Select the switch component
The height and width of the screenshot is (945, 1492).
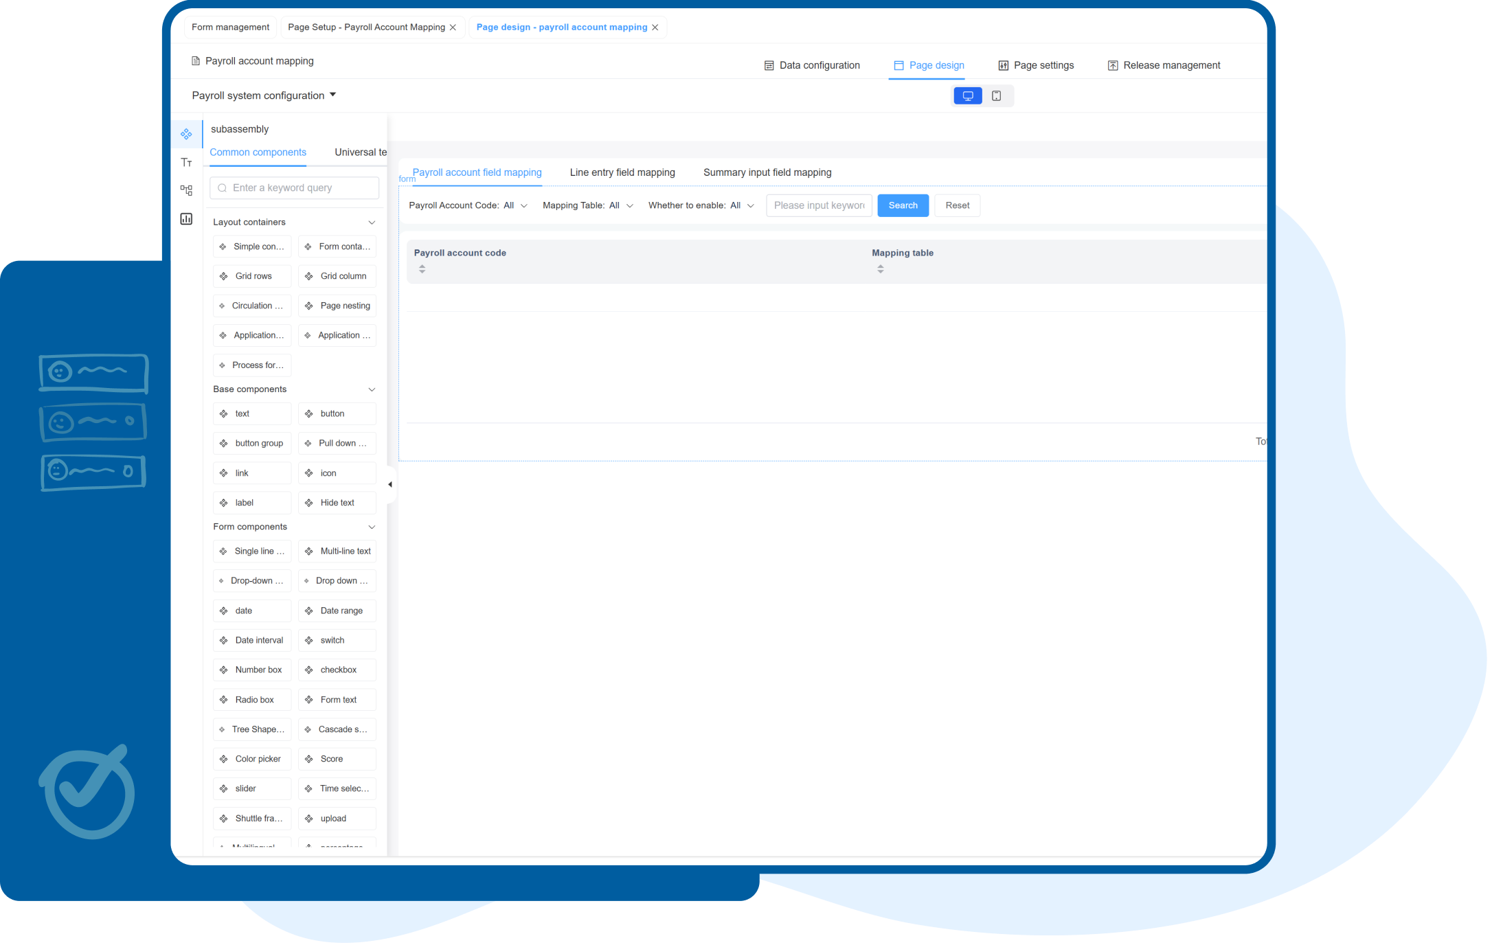(337, 640)
